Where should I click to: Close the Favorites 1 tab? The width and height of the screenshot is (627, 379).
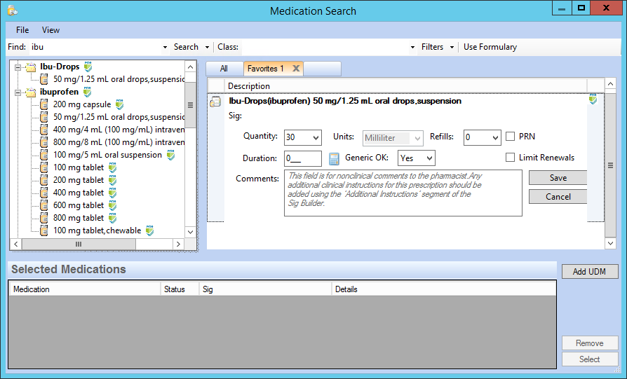(296, 68)
